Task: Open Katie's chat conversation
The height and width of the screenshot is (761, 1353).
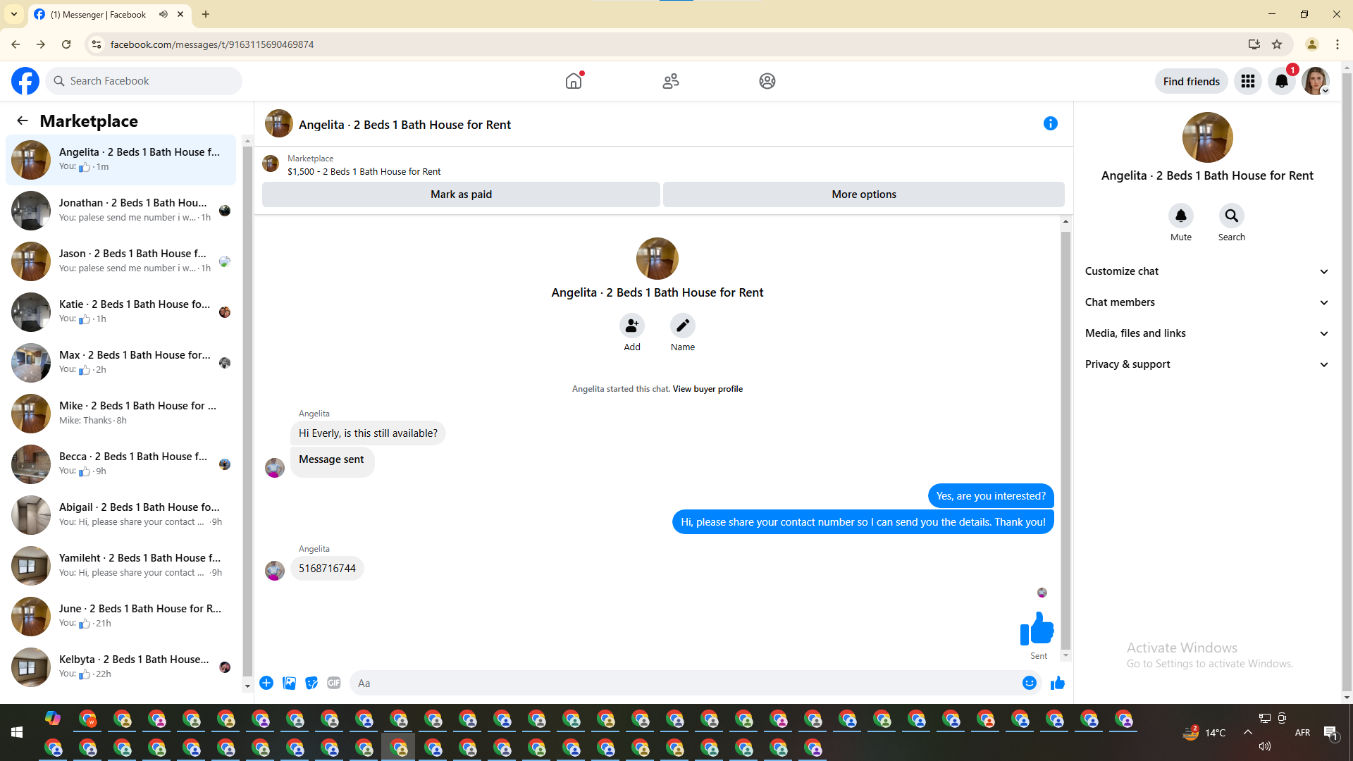Action: 121,312
